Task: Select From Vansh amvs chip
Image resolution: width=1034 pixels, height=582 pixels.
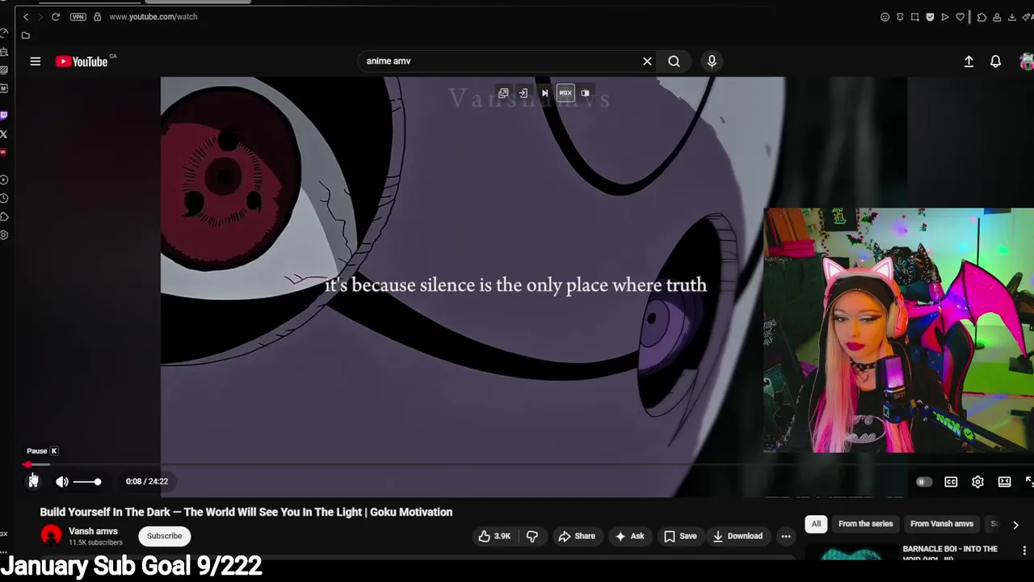Action: point(942,524)
